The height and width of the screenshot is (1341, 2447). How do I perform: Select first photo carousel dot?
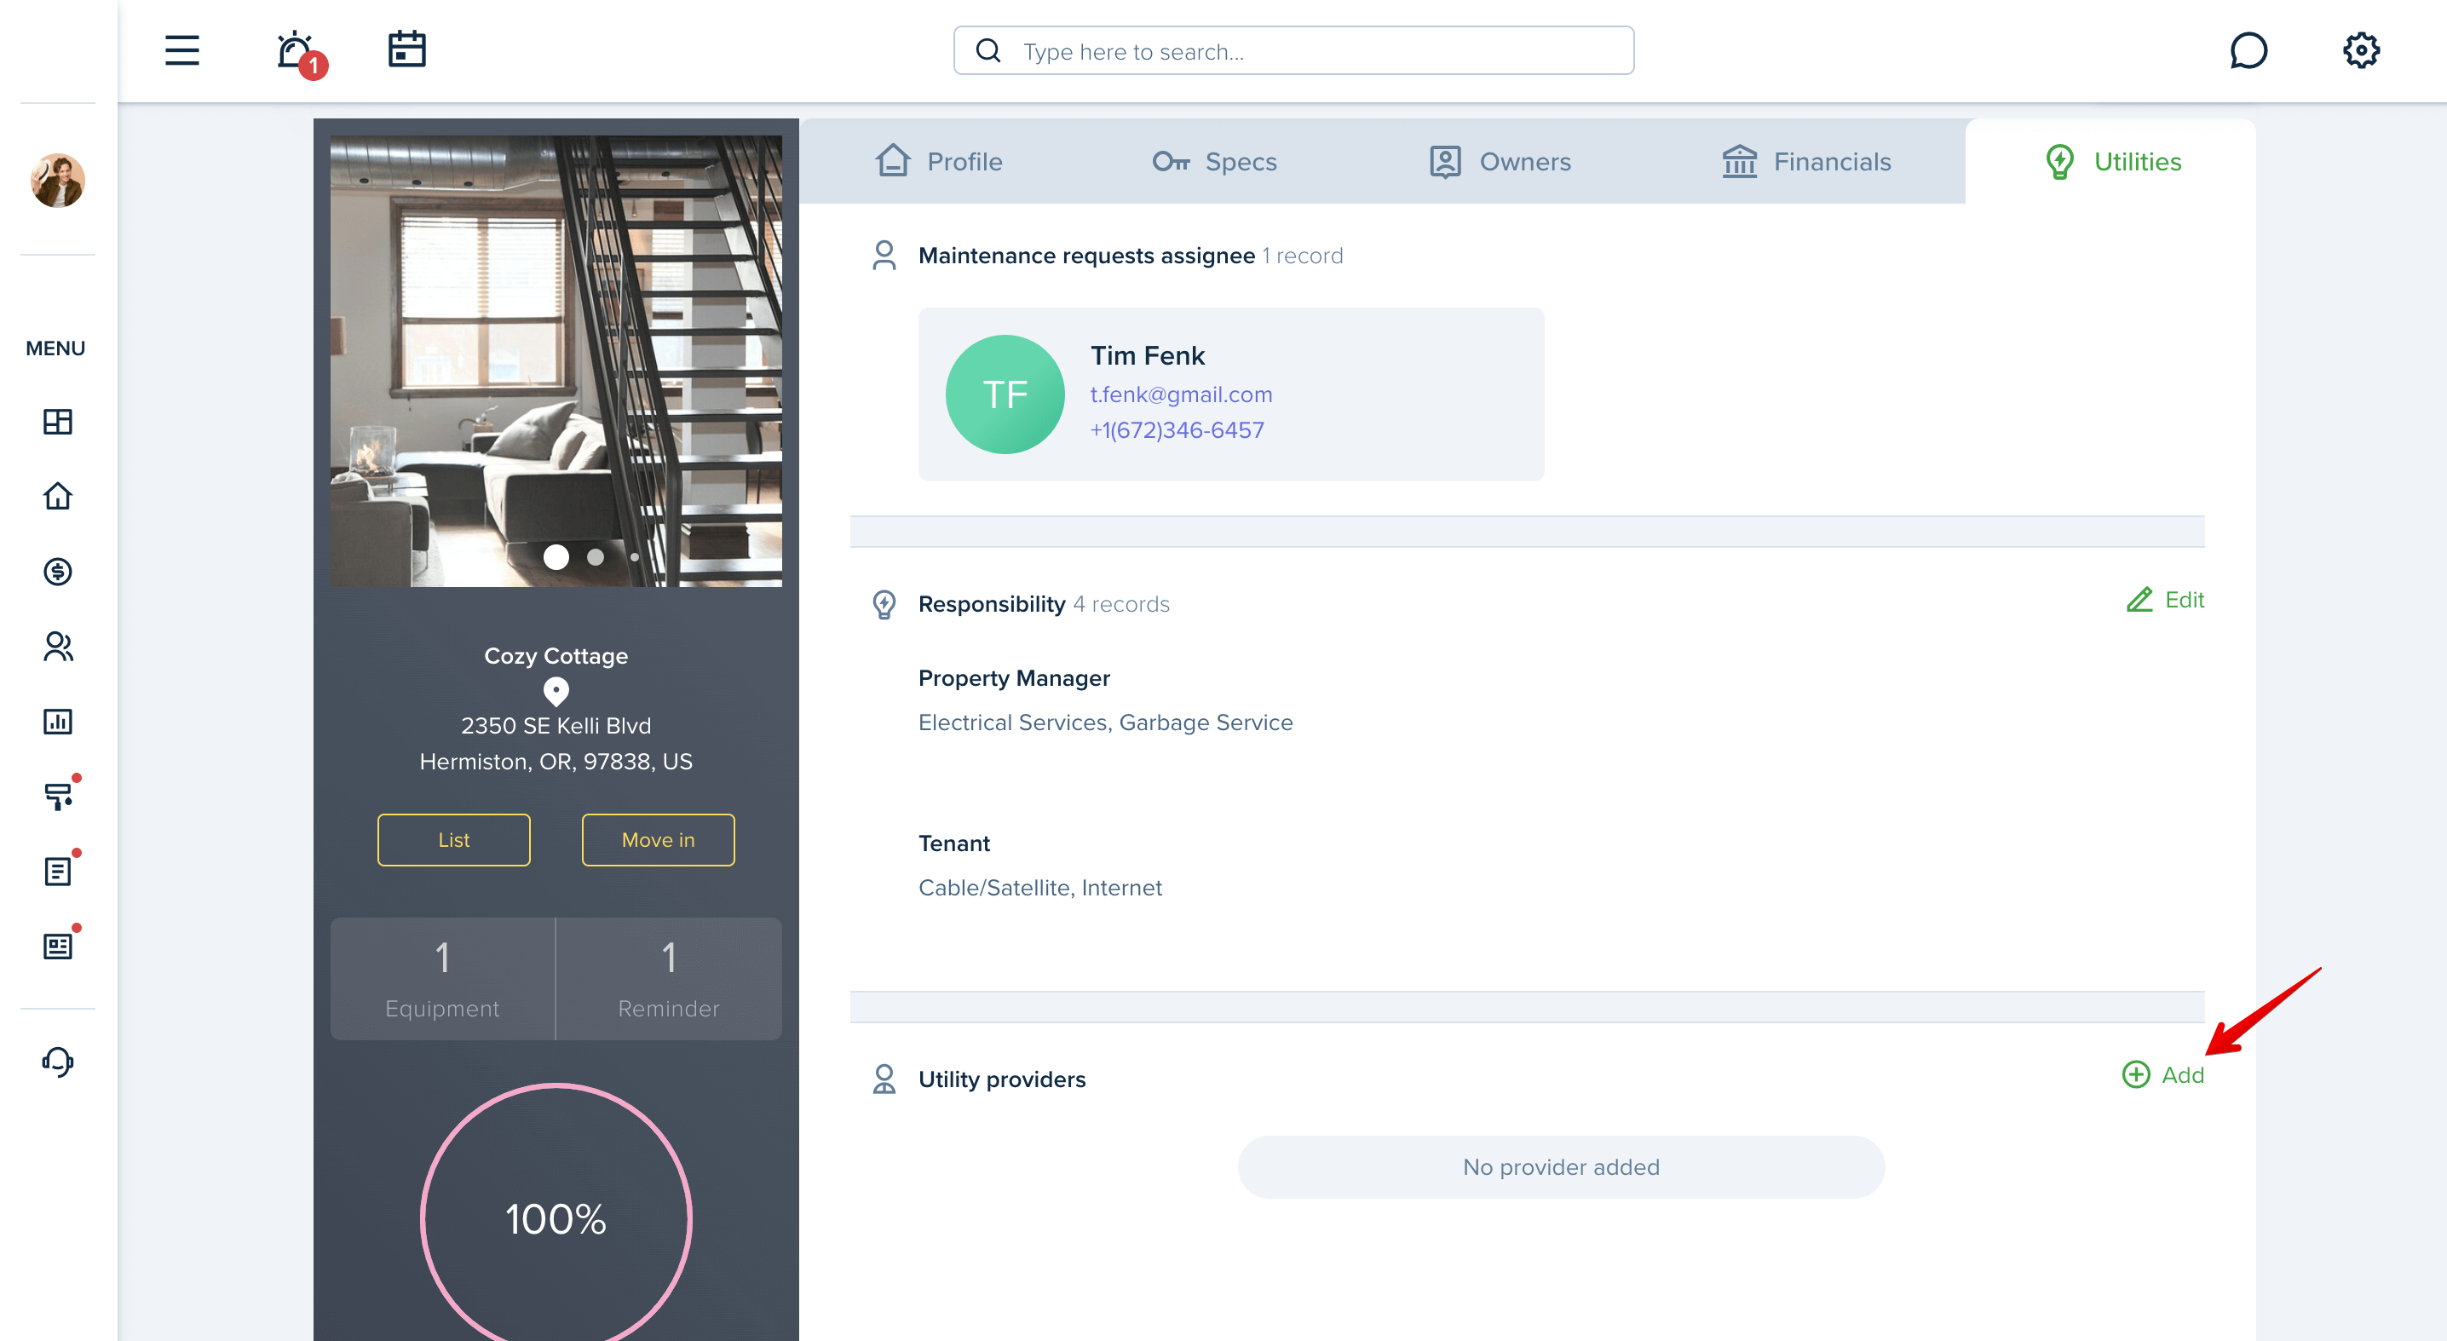pos(556,557)
